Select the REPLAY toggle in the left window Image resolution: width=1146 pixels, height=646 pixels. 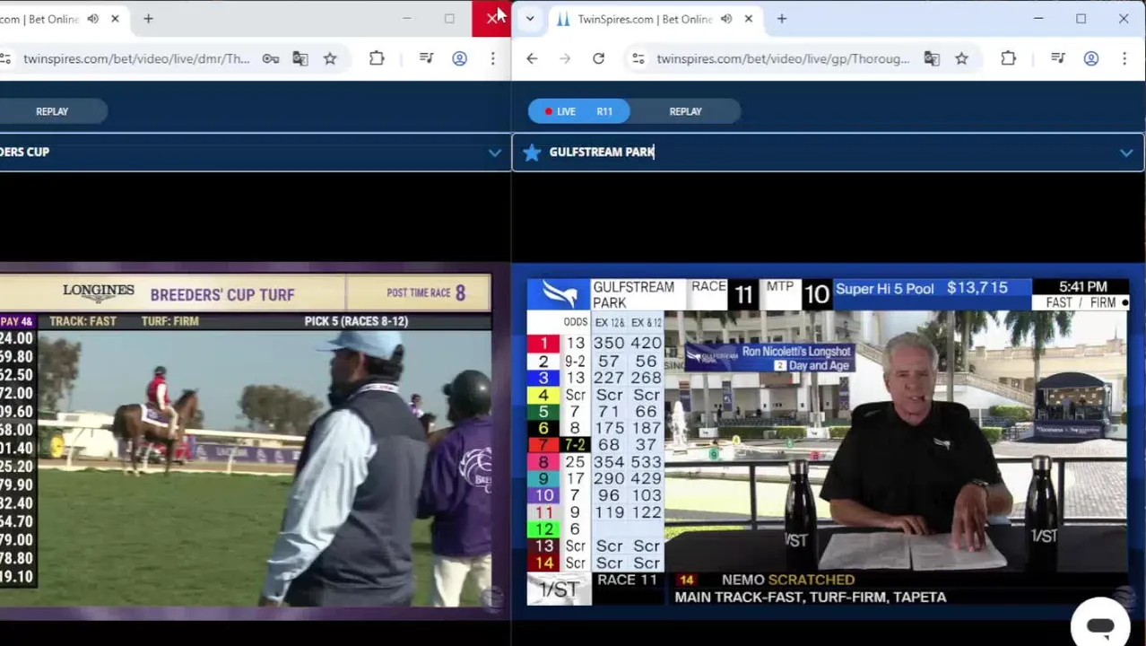pyautogui.click(x=52, y=111)
